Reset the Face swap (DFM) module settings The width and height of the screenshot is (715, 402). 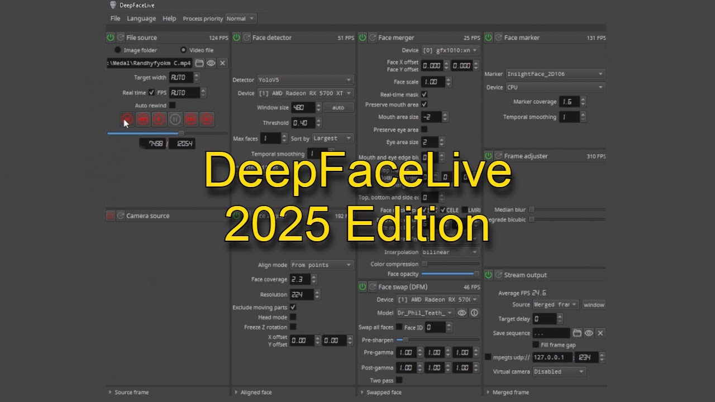(373, 286)
